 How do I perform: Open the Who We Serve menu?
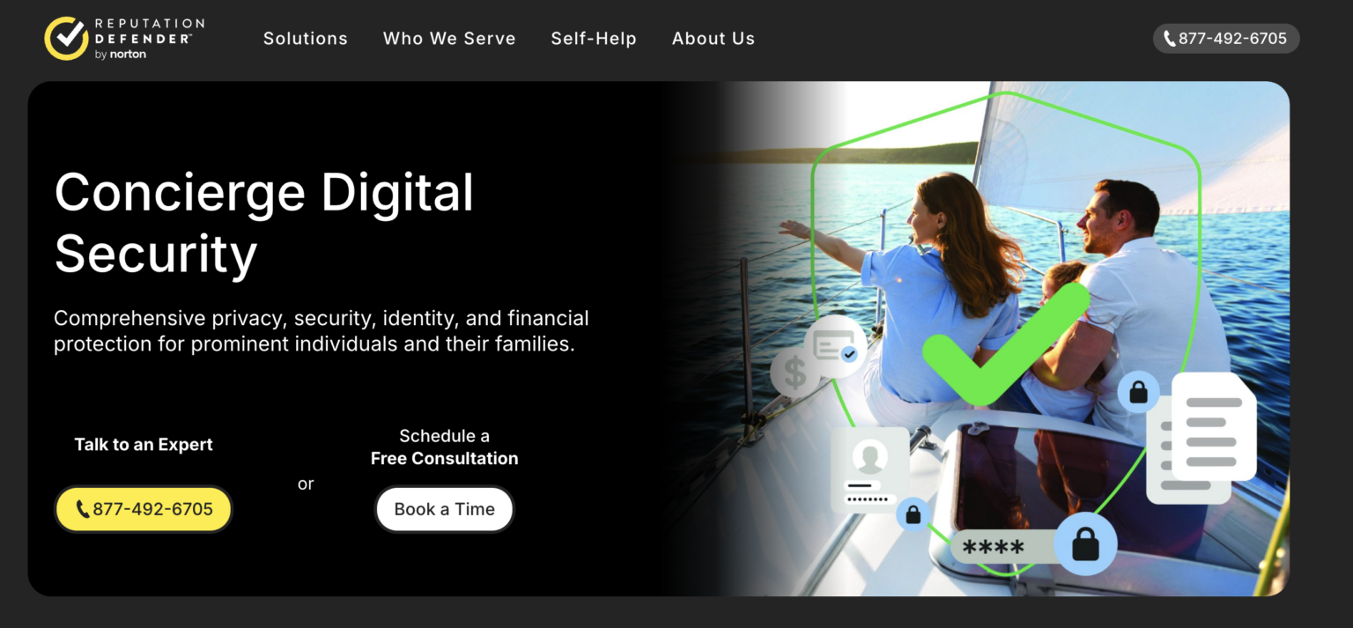click(x=449, y=39)
